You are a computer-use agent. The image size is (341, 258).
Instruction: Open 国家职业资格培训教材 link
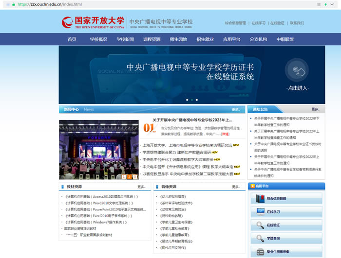80,228
